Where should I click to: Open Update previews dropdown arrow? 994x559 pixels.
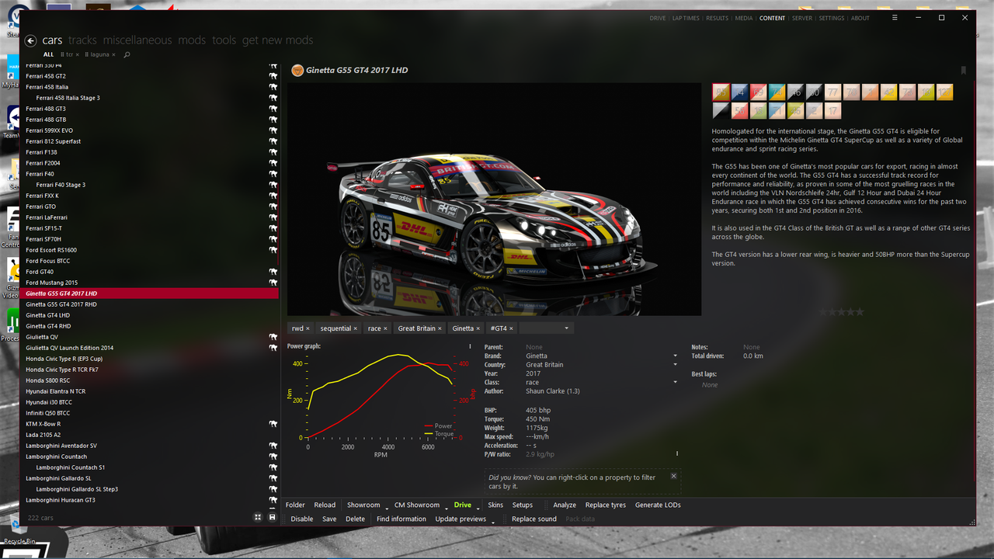493,521
